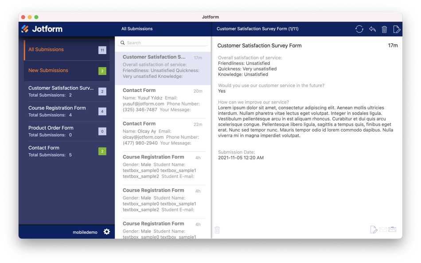Screen dimensions: 421x263
Task: Click the 'Knowledge: Unsatisfied' line
Action: point(243,74)
